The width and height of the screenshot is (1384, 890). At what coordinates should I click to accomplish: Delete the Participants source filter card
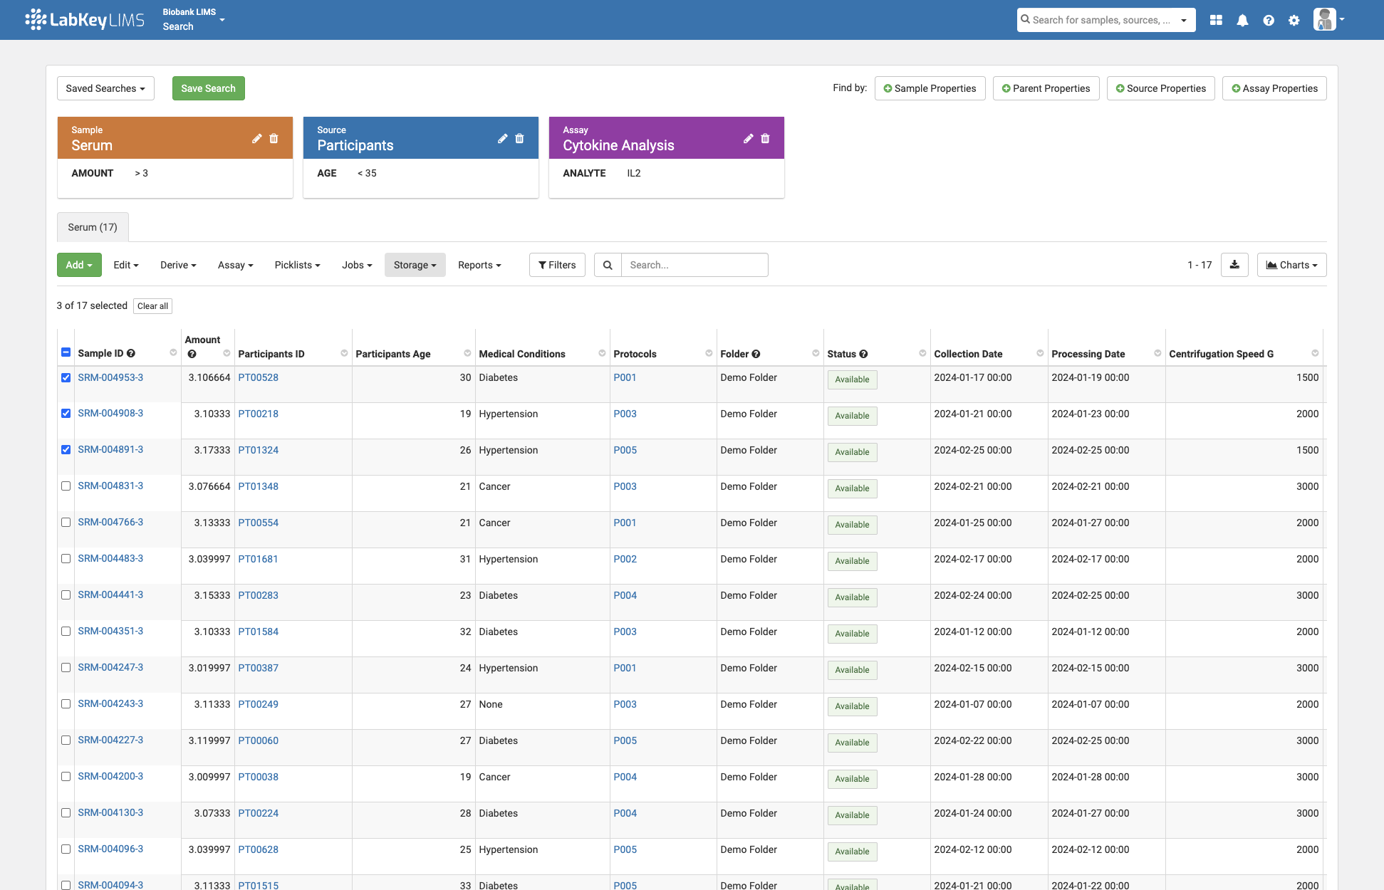click(519, 138)
